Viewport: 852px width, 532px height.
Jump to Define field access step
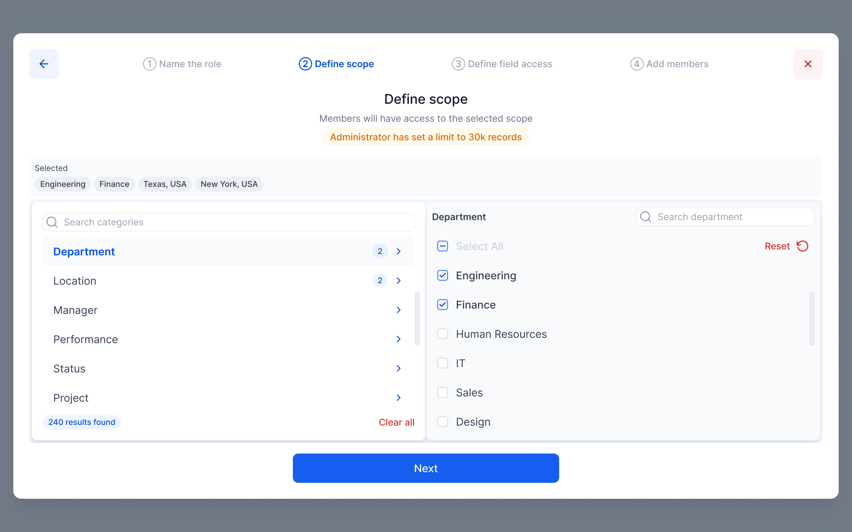coord(502,64)
